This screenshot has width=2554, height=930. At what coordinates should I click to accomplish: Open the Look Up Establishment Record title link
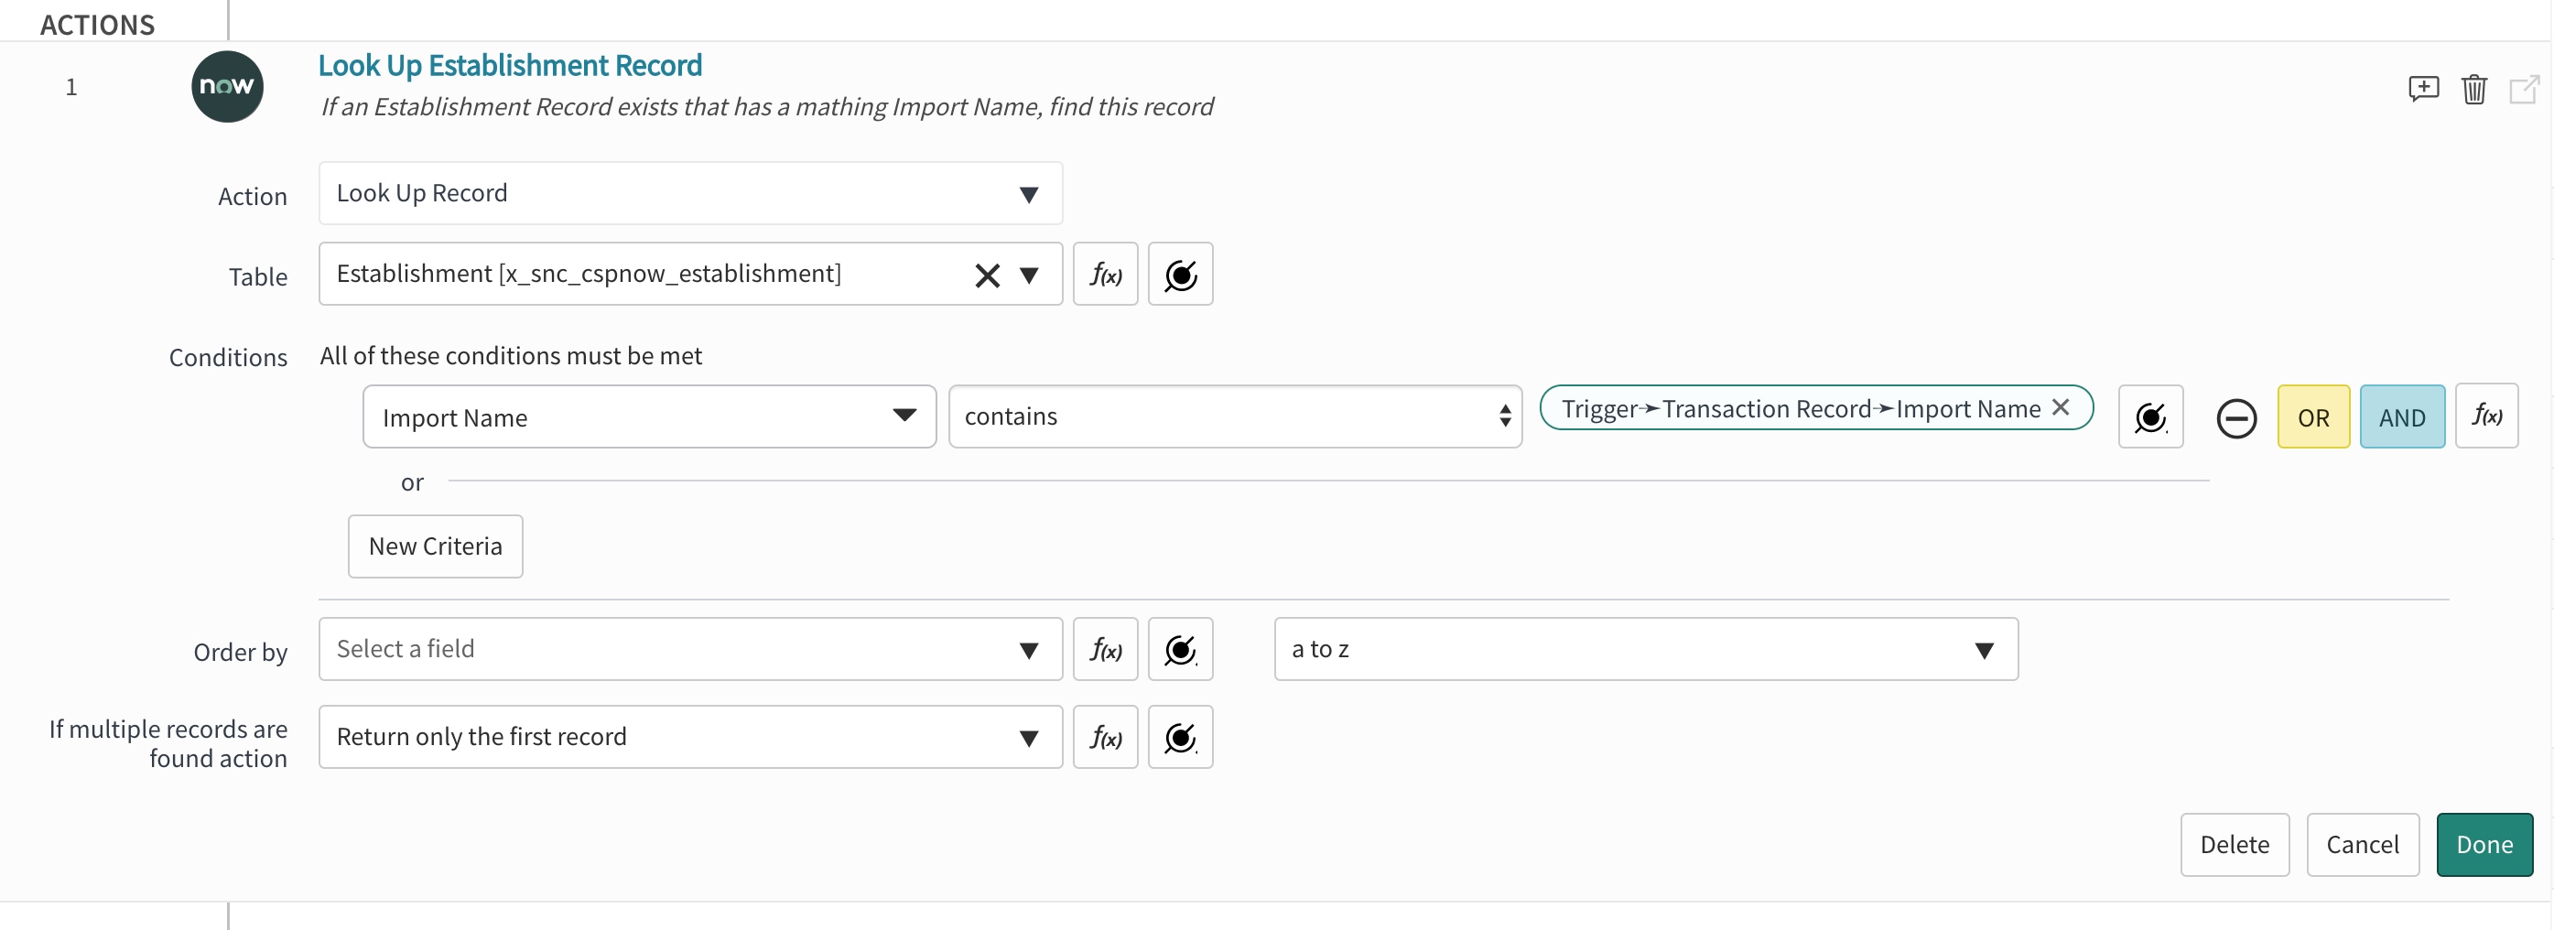coord(510,65)
